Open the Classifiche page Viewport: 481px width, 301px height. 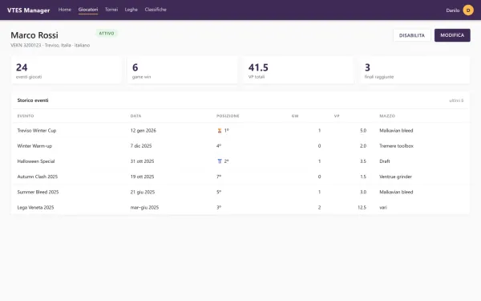click(x=156, y=10)
